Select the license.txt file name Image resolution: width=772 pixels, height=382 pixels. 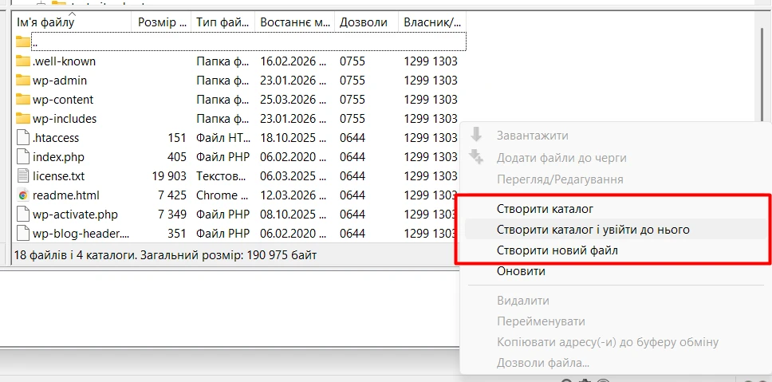pyautogui.click(x=58, y=175)
